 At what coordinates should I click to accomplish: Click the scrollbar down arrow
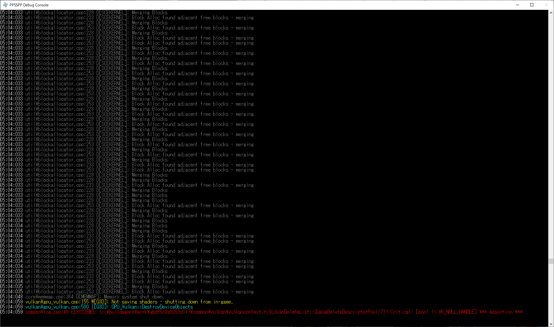pos(551,324)
